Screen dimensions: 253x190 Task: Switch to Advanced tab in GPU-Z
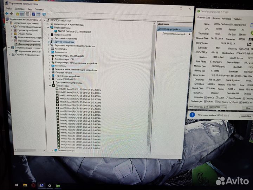tap(226, 19)
